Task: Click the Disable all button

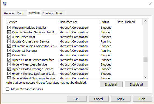Action: pos(136,84)
